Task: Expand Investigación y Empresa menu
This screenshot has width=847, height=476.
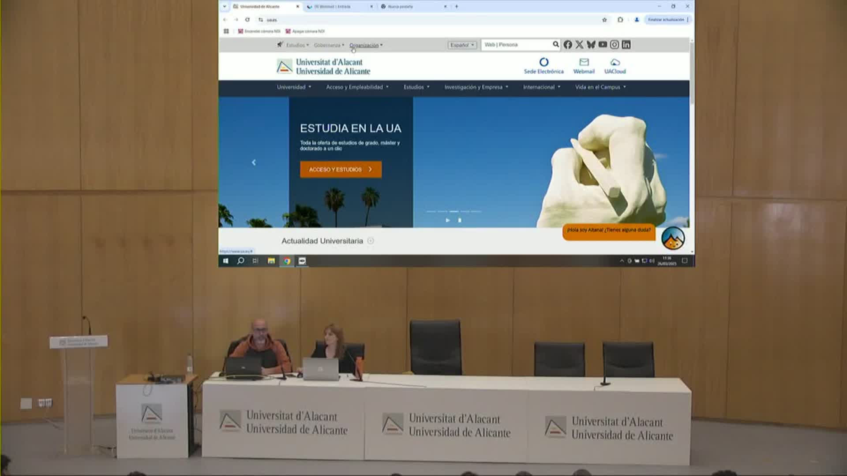Action: (x=476, y=87)
